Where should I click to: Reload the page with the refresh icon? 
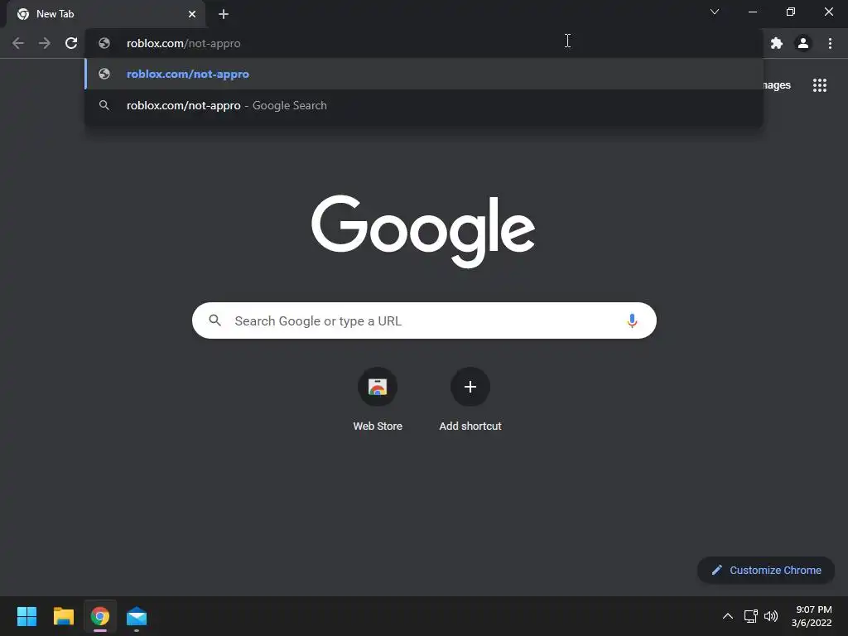tap(71, 43)
